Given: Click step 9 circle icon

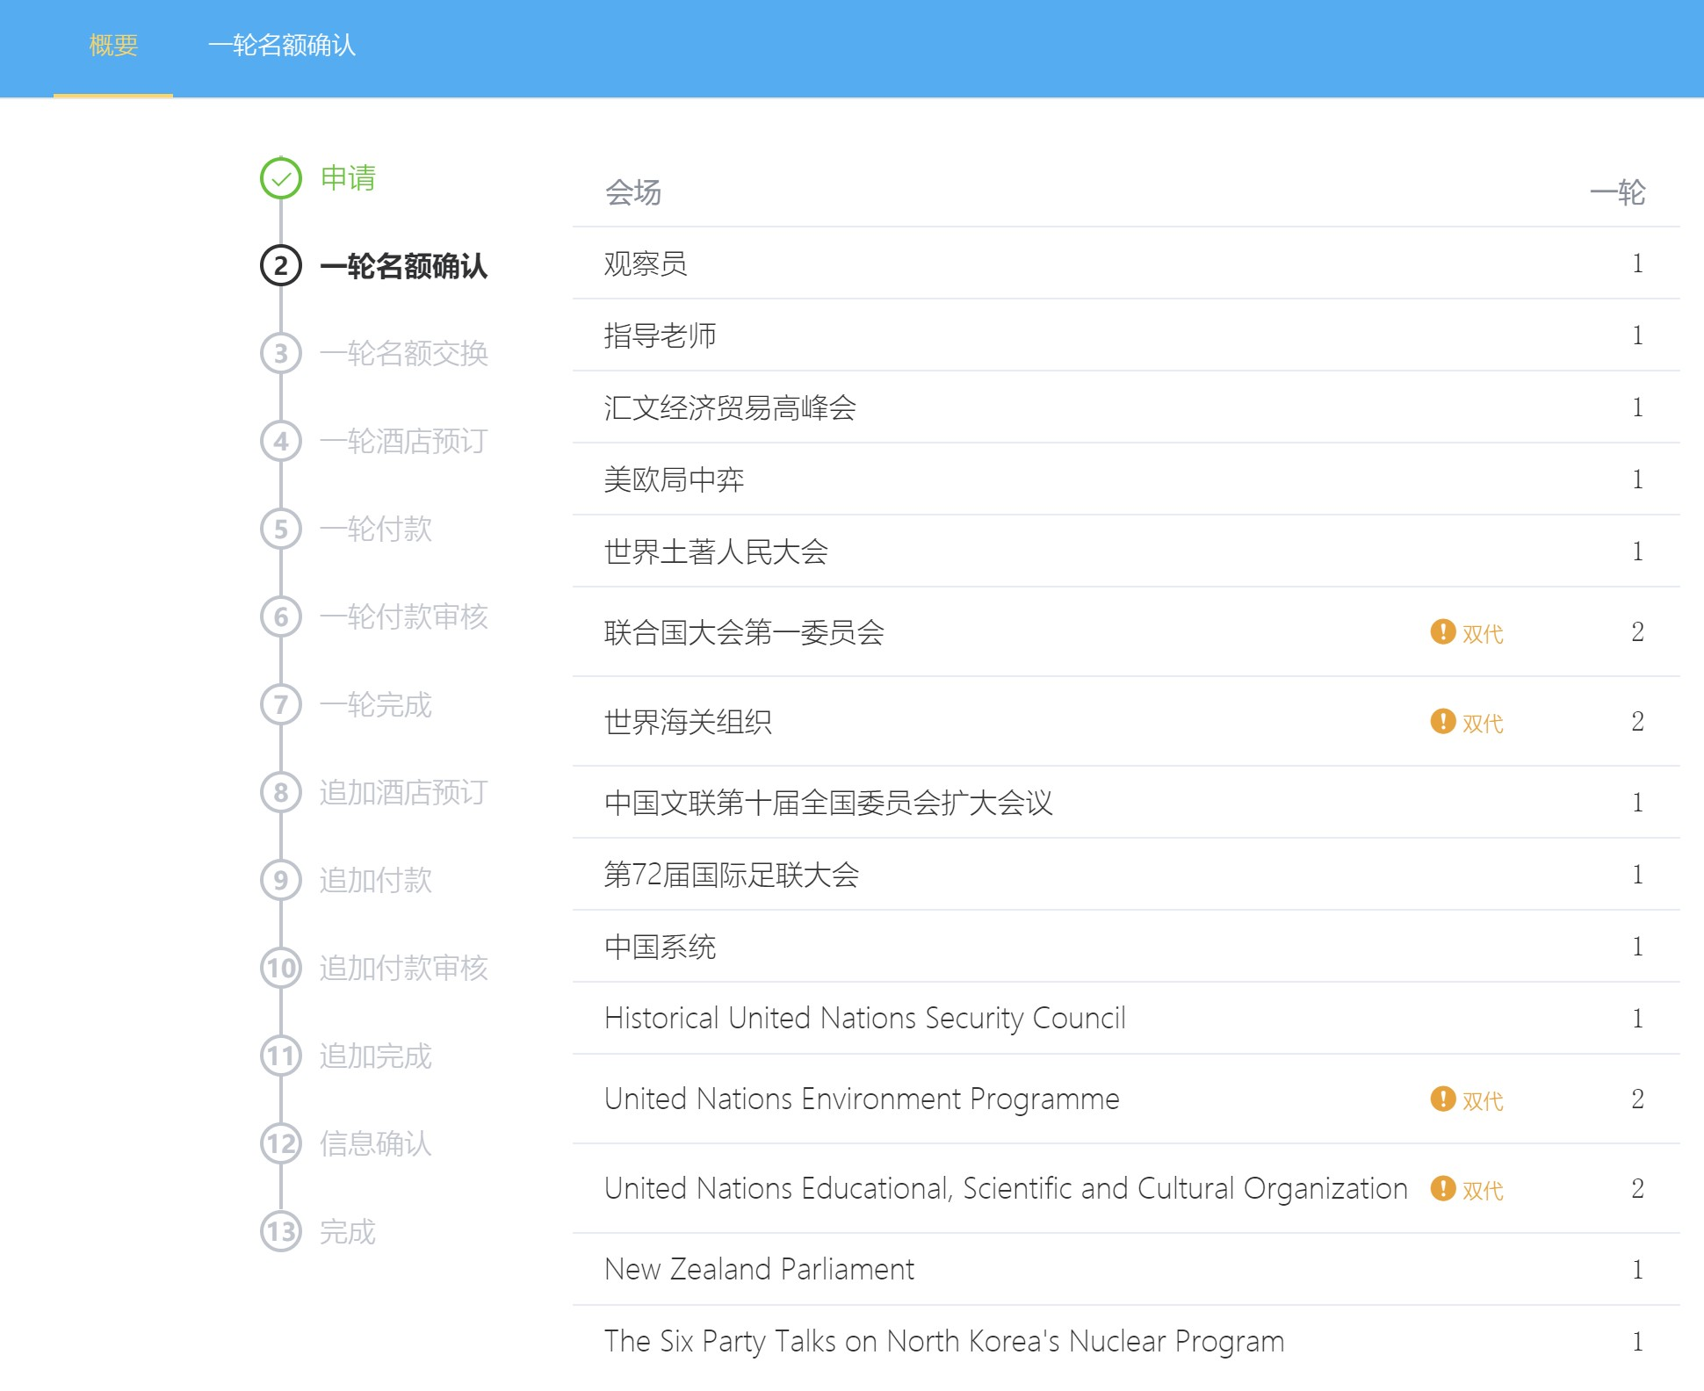Looking at the screenshot, I should click(281, 880).
